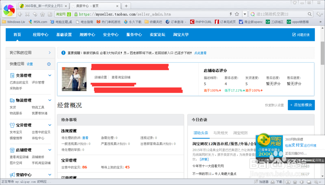325x185 pixels.
Task: Click 查看 next to 待处理的投诉
Action: point(85,138)
